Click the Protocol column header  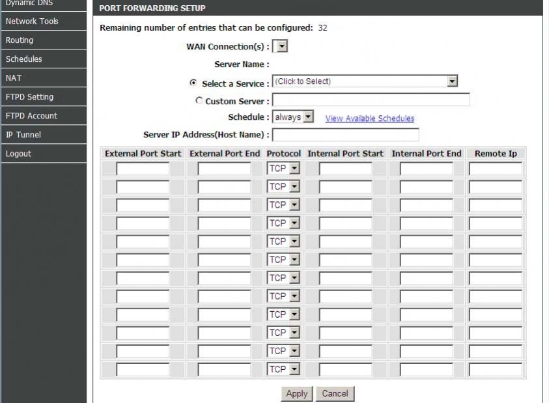[x=283, y=154]
